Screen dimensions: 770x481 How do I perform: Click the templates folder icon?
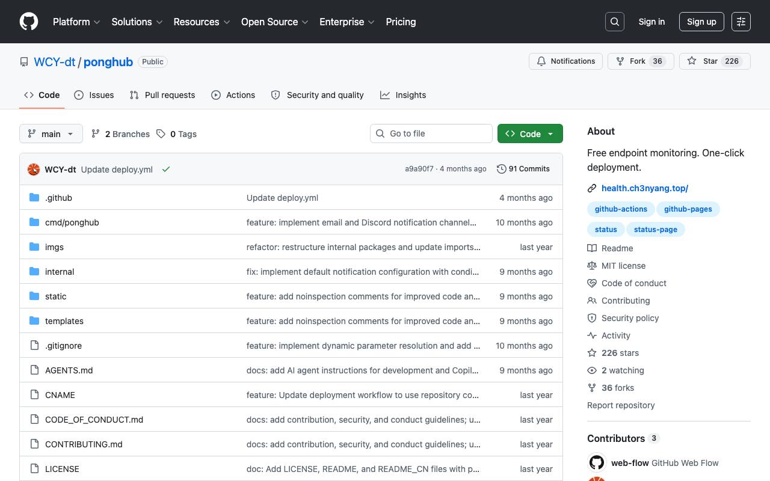[34, 321]
